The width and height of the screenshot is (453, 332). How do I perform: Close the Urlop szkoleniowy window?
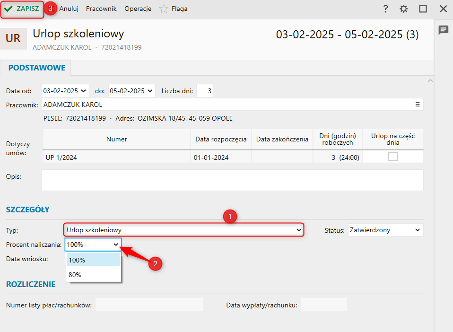(x=443, y=9)
